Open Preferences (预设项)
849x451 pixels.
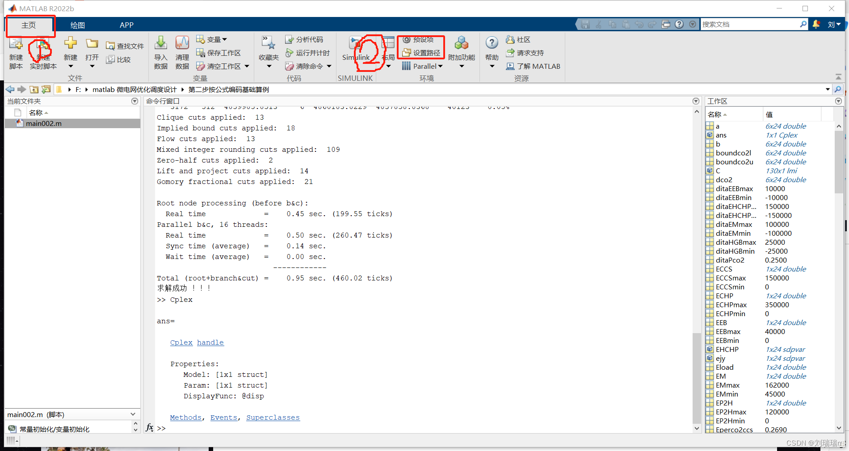point(418,40)
